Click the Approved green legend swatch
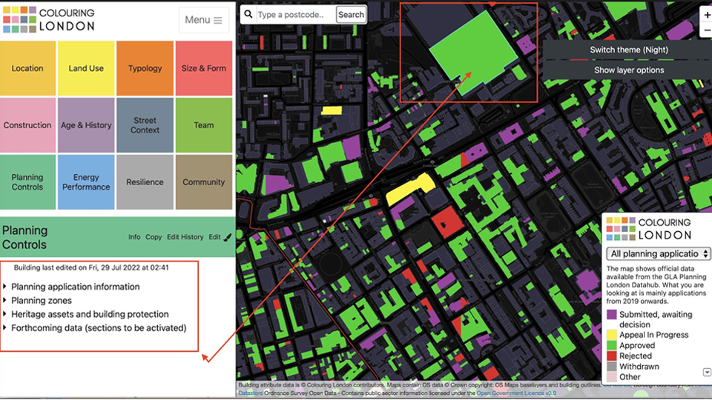Screen dimensions: 712x400 [x=612, y=345]
